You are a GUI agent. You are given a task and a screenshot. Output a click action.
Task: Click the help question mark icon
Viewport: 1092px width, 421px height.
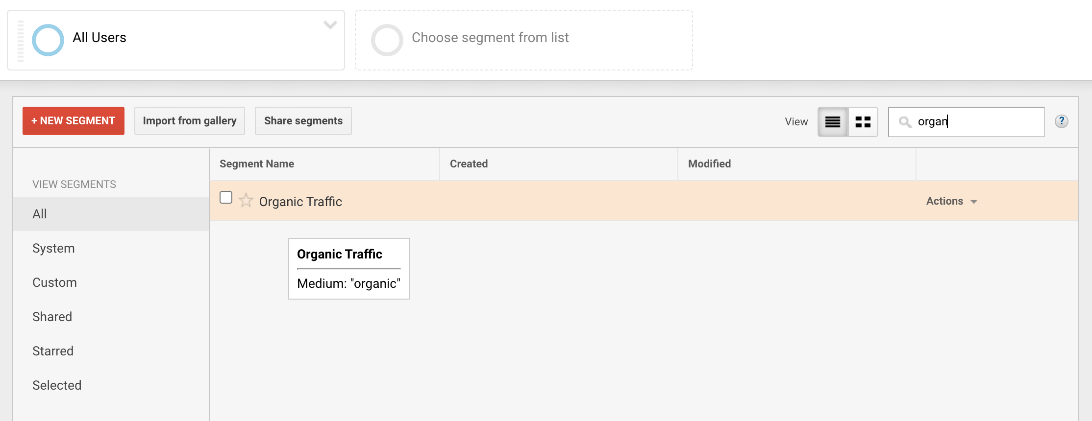point(1061,121)
